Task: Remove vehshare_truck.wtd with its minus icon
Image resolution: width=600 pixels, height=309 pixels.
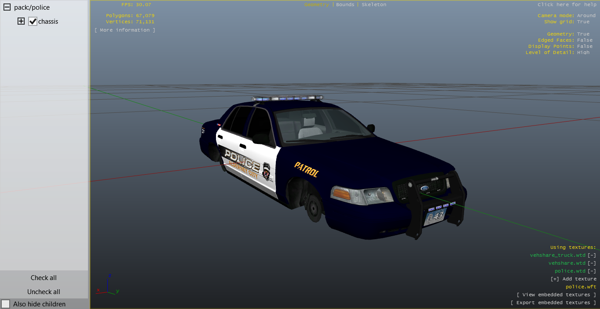Action: point(592,255)
